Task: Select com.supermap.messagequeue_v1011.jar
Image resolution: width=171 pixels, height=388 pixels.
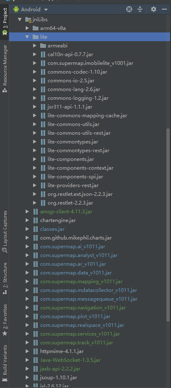Action: click(x=89, y=299)
